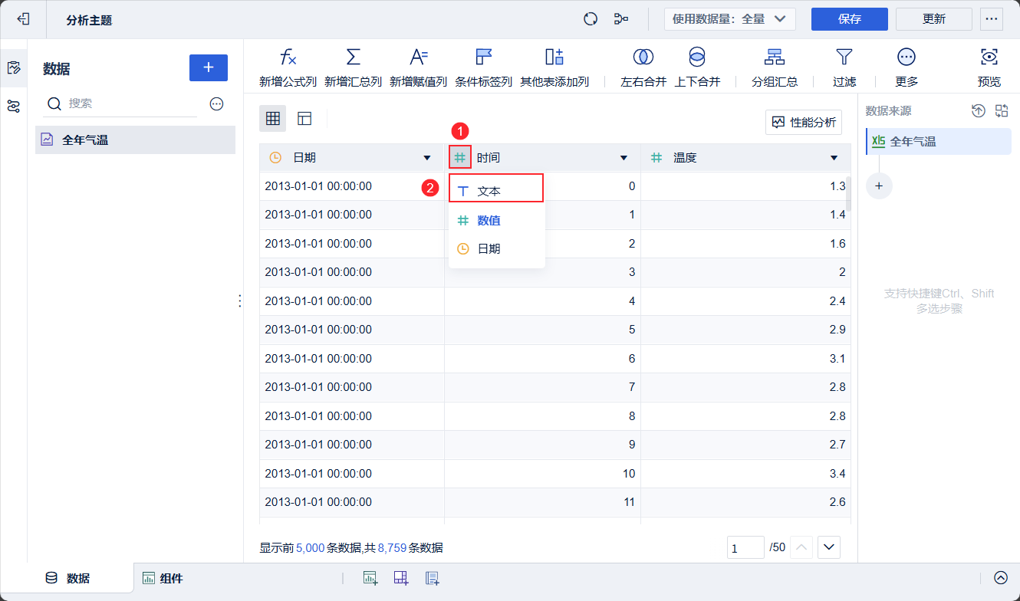1020x601 pixels.
Task: Click the blue plus add data button
Action: (209, 67)
